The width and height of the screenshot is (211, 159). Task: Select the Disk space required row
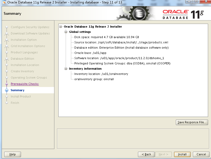[x=107, y=37]
